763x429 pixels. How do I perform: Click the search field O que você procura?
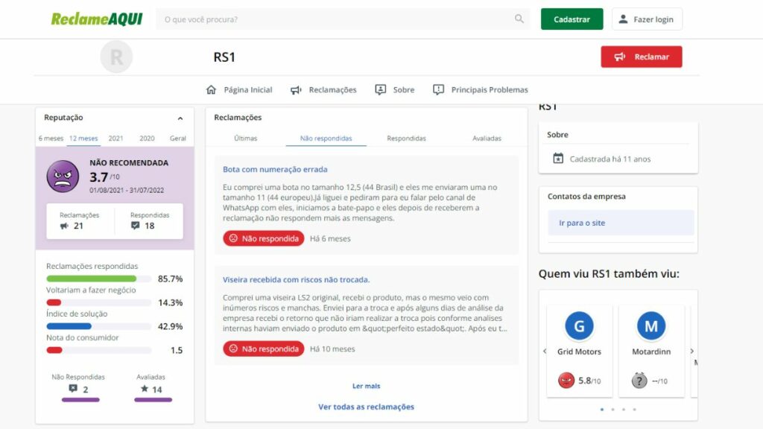click(x=335, y=19)
